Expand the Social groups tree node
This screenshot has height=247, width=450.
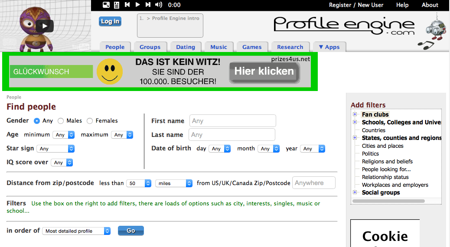point(355,192)
